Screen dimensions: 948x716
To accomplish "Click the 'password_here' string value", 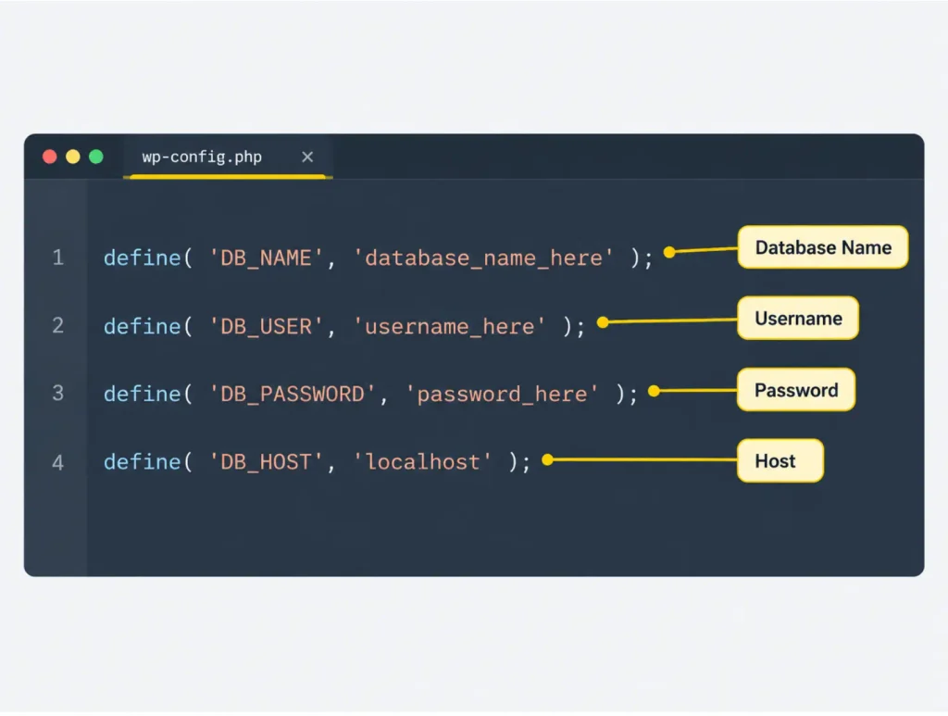I will click(502, 395).
